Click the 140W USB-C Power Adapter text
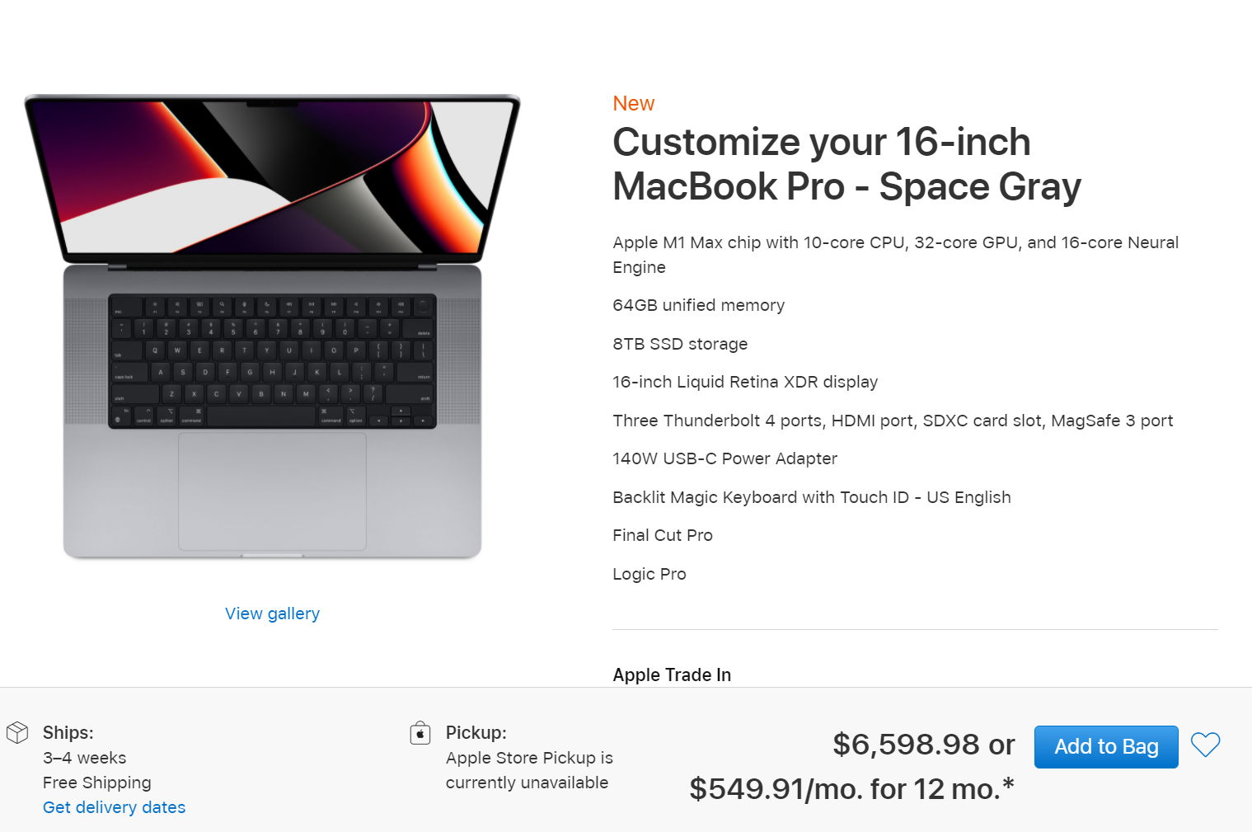1252x832 pixels. (x=724, y=458)
